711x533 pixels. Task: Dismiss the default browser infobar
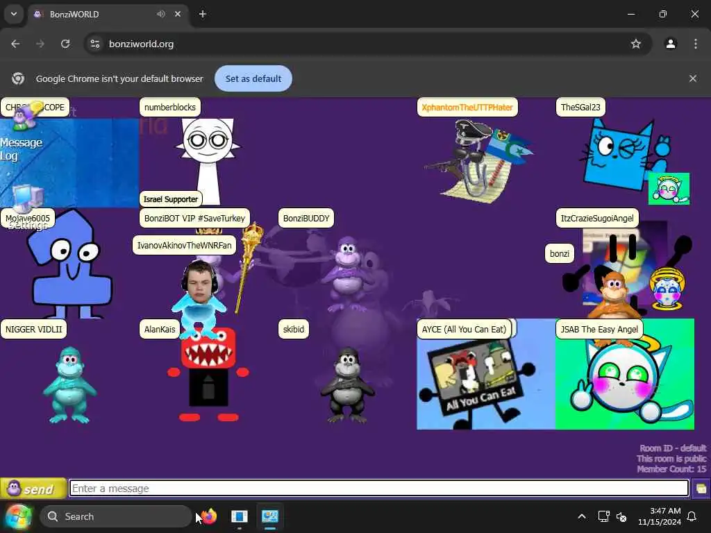(692, 78)
